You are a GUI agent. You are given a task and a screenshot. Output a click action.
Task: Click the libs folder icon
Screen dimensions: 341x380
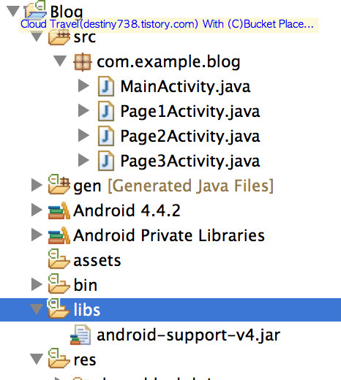pos(59,308)
